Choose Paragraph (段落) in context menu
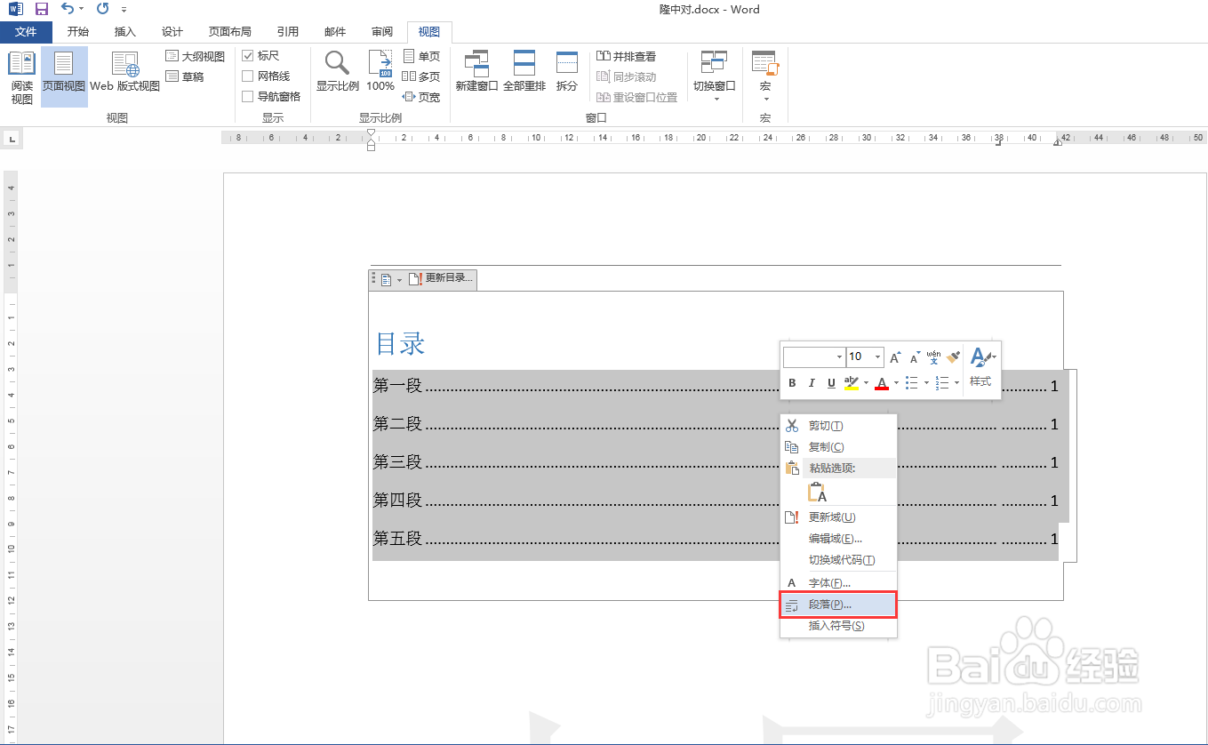Viewport: 1208px width, 745px height. click(838, 605)
